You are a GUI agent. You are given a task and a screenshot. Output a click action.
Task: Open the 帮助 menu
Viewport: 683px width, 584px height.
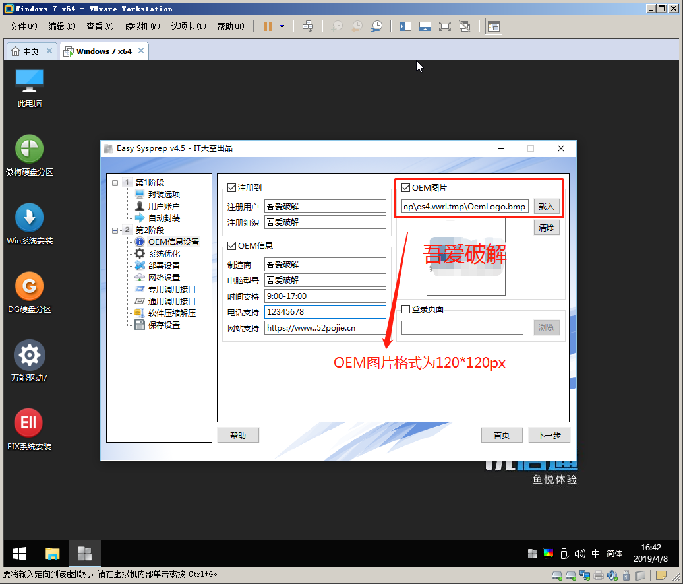(231, 26)
